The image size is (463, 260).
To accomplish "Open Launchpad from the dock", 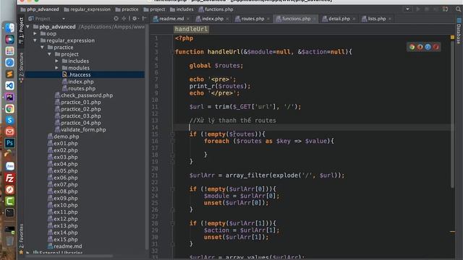I will [x=9, y=51].
